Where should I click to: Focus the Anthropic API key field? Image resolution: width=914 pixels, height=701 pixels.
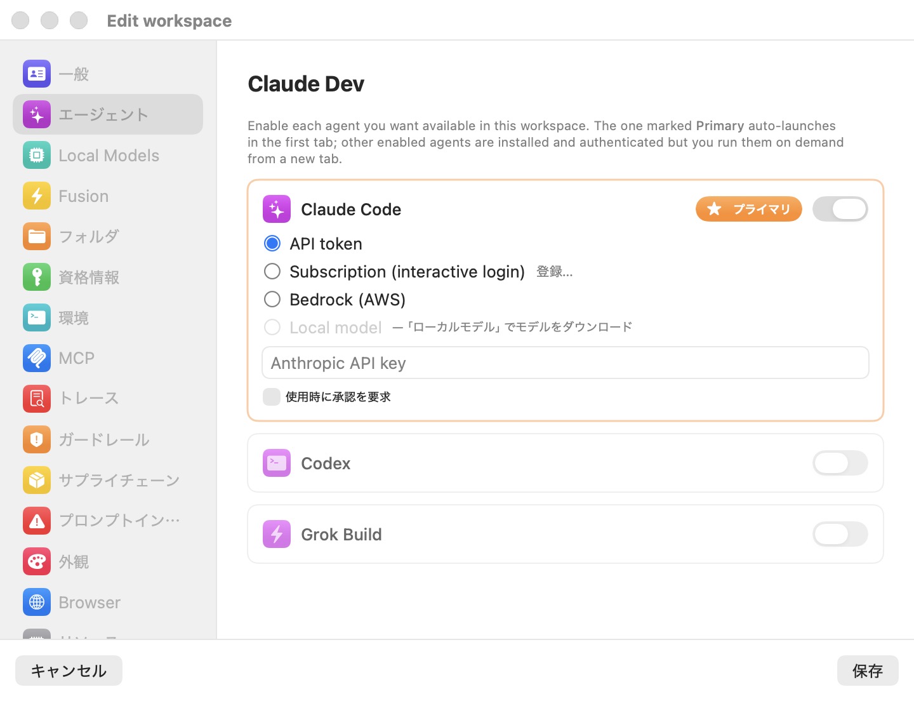(x=566, y=363)
